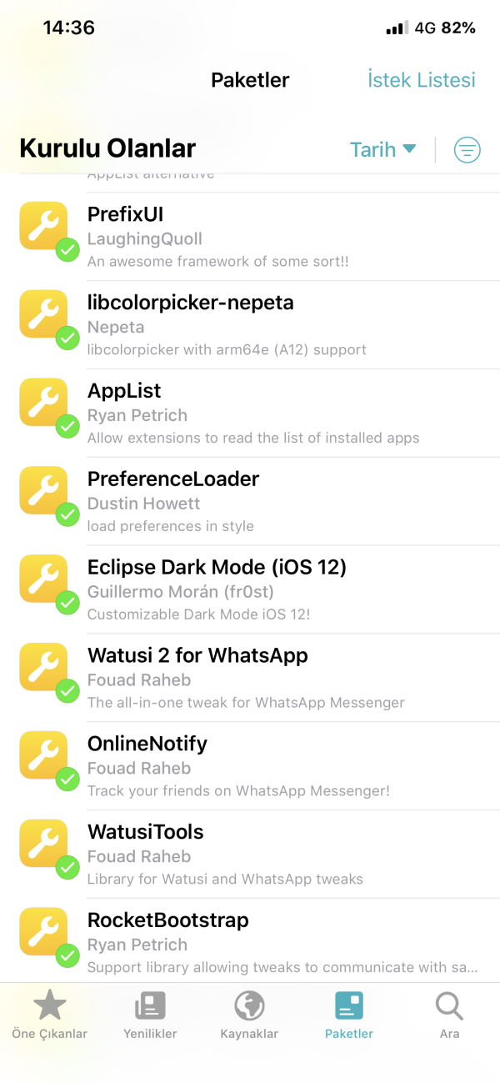Tap the RocketBootstrap package icon
Image resolution: width=500 pixels, height=1083 pixels.
coord(43,933)
